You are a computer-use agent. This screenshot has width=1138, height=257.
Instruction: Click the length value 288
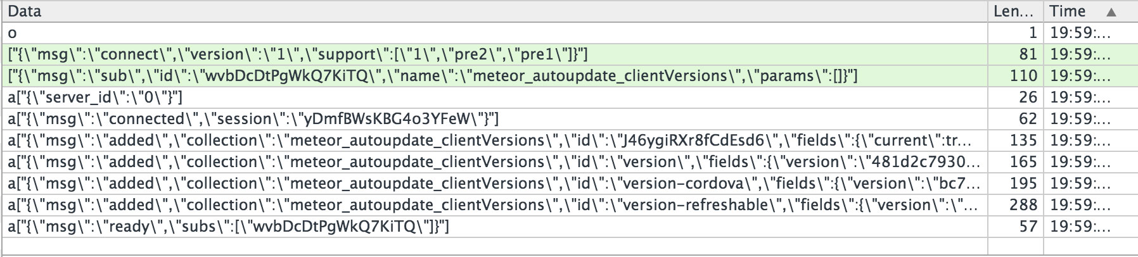pos(1023,205)
